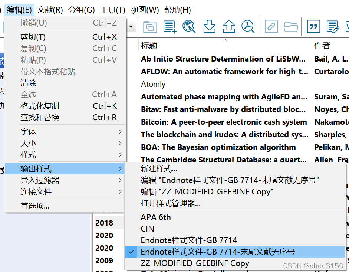The image size is (349, 272).
Task: Click the 2009 year cell
Action: coord(104,260)
